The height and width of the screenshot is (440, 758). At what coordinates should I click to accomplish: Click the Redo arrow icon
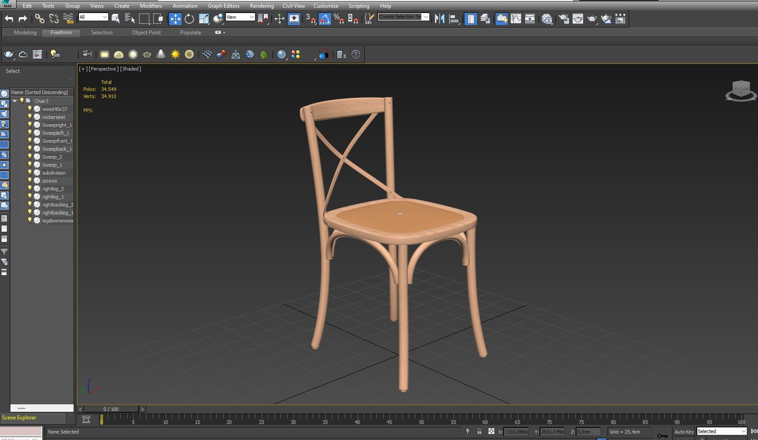(x=23, y=18)
